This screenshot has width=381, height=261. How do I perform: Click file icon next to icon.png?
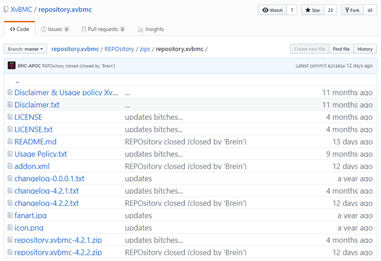click(10, 227)
